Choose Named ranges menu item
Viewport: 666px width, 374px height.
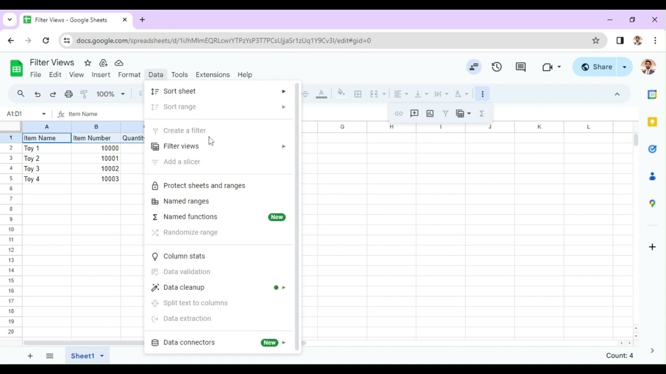click(x=219, y=201)
